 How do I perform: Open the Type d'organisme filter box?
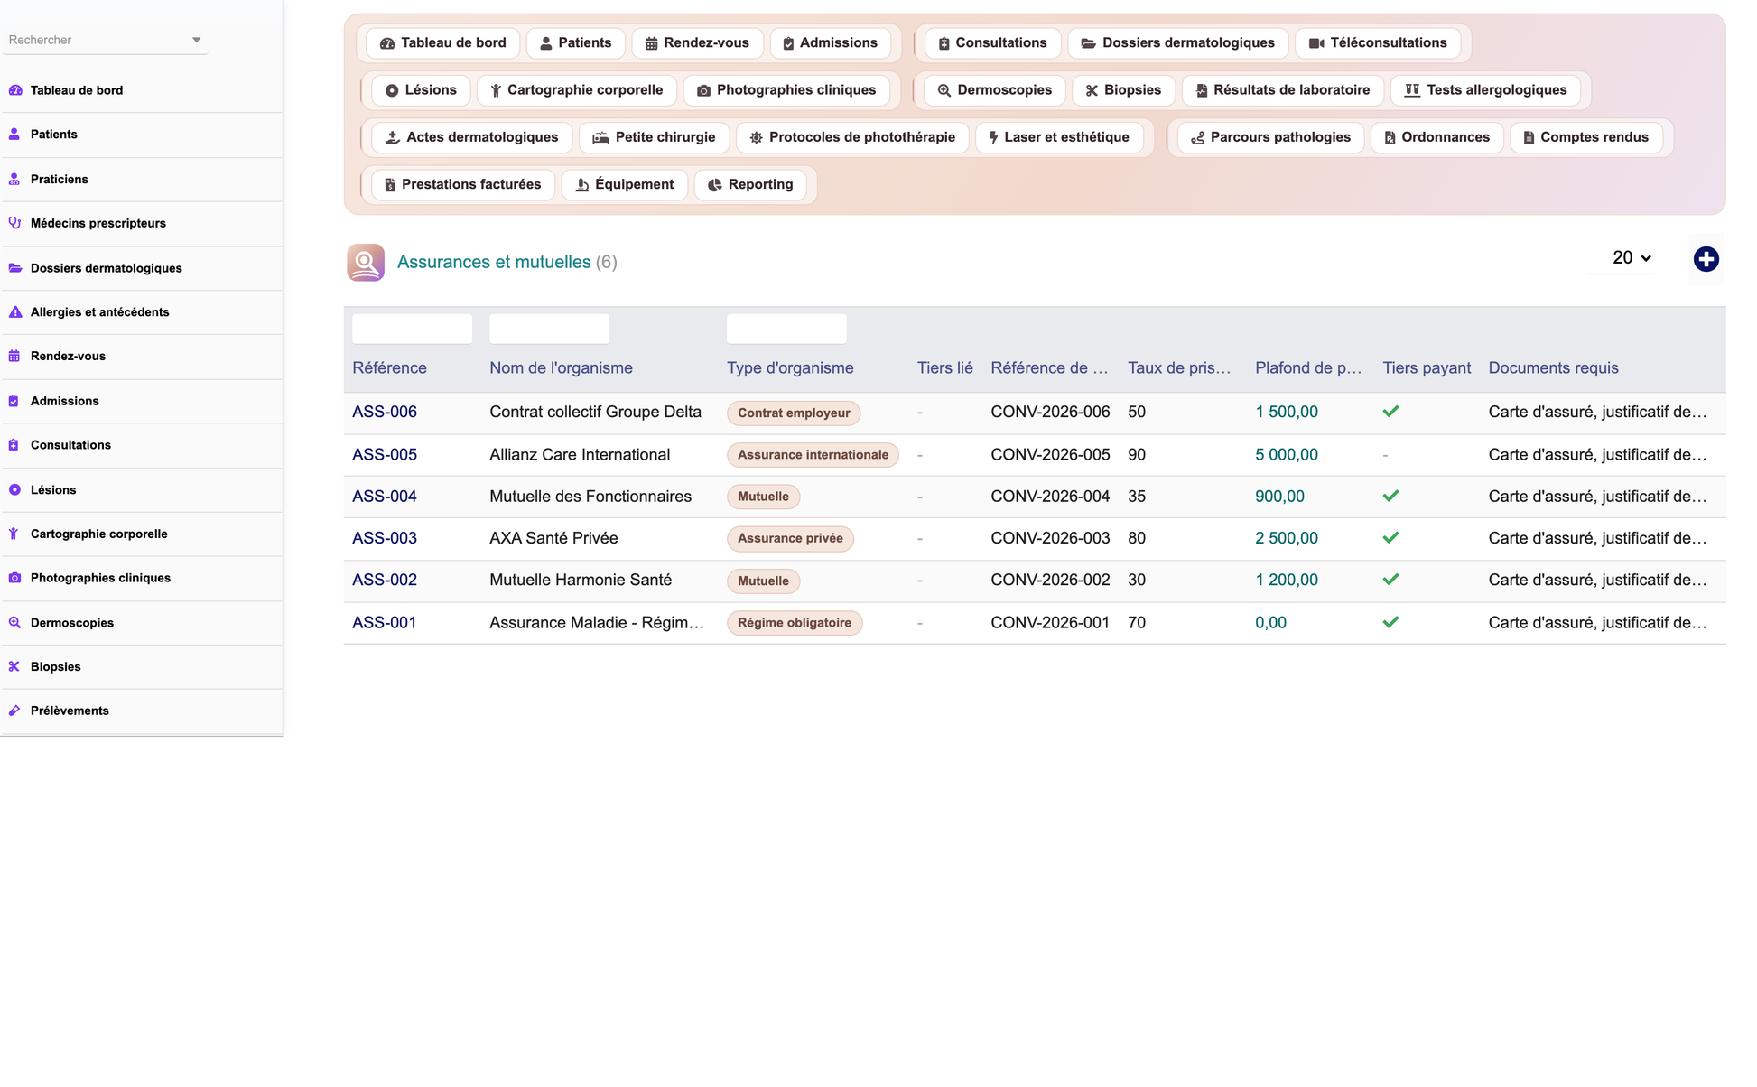pos(786,329)
